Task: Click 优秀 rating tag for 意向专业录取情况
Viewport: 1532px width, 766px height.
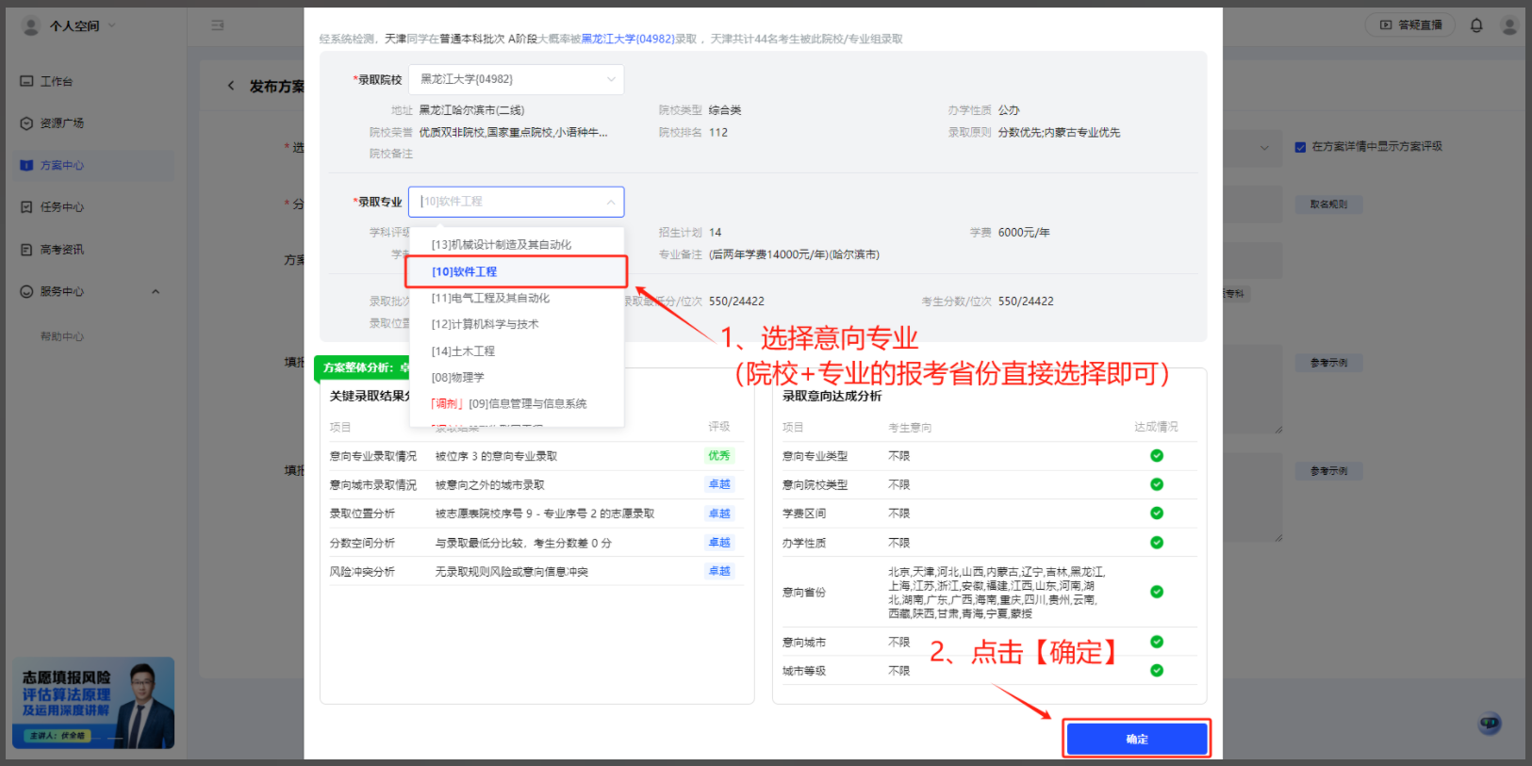Action: pos(719,456)
